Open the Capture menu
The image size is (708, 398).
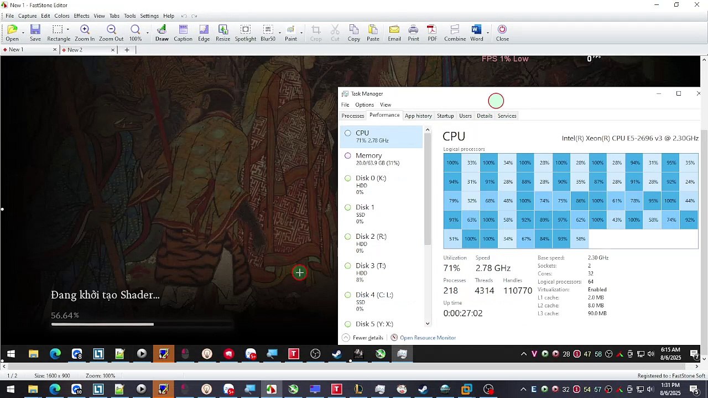[27, 16]
